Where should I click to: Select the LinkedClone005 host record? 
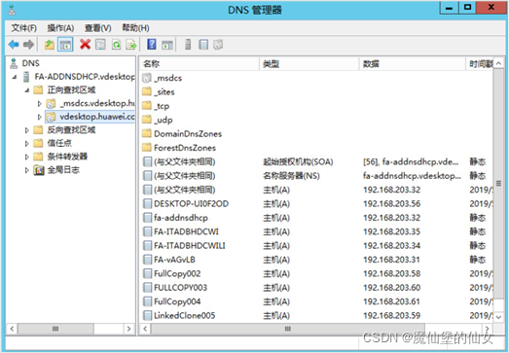316,315
